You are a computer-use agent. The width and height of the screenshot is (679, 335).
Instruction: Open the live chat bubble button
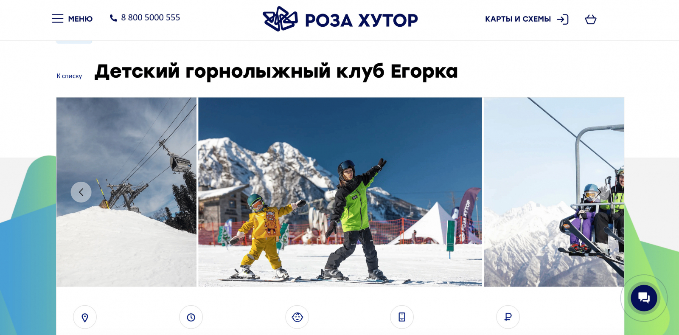[x=644, y=298]
